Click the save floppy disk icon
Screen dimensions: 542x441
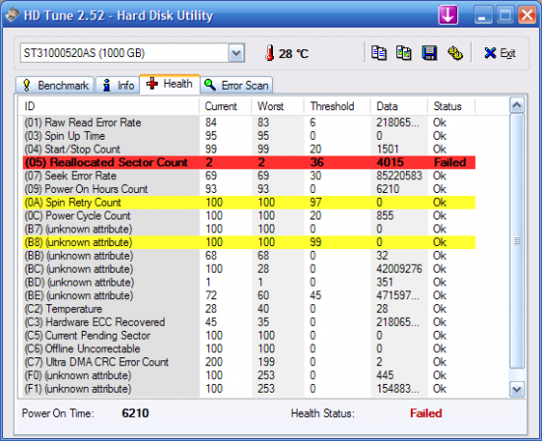coord(430,53)
